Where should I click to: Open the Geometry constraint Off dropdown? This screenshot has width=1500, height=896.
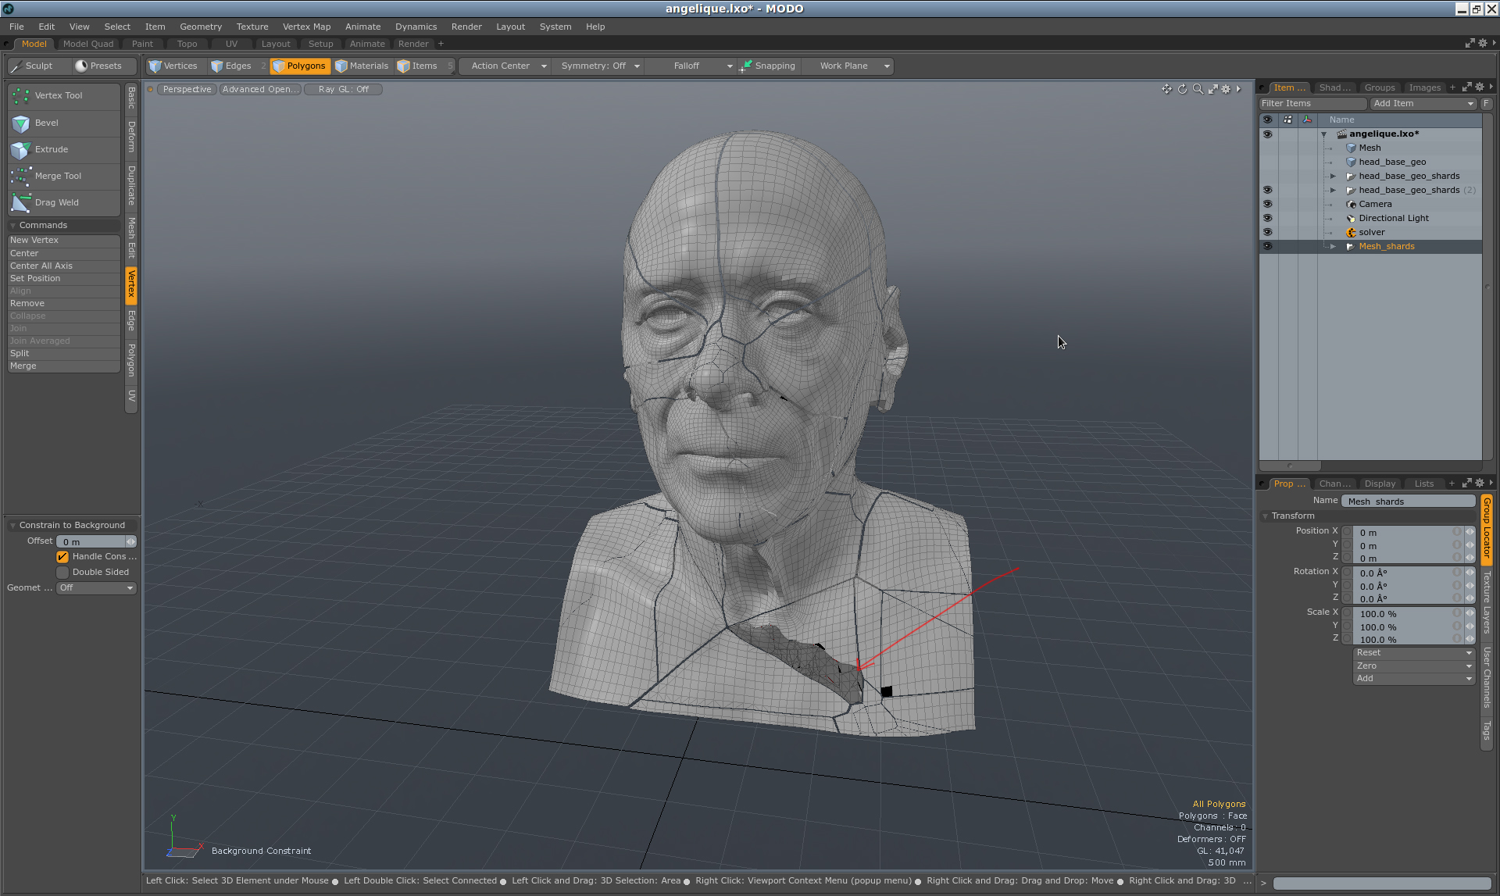pyautogui.click(x=97, y=588)
